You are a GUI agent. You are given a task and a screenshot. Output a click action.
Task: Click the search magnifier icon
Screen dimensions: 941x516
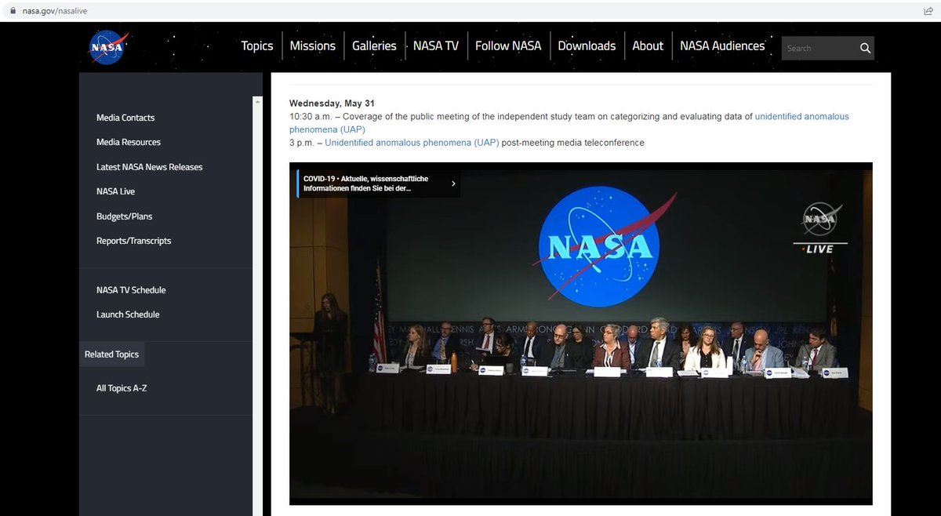pyautogui.click(x=865, y=49)
